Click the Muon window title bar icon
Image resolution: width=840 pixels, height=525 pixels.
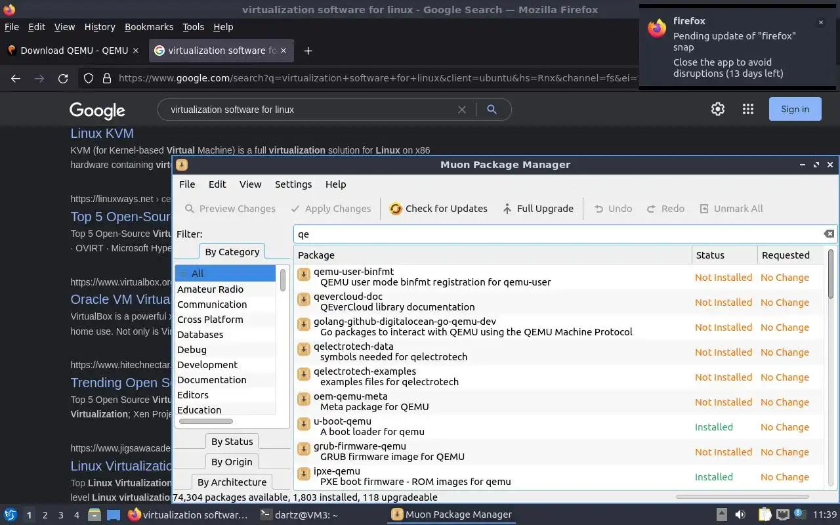click(x=182, y=165)
